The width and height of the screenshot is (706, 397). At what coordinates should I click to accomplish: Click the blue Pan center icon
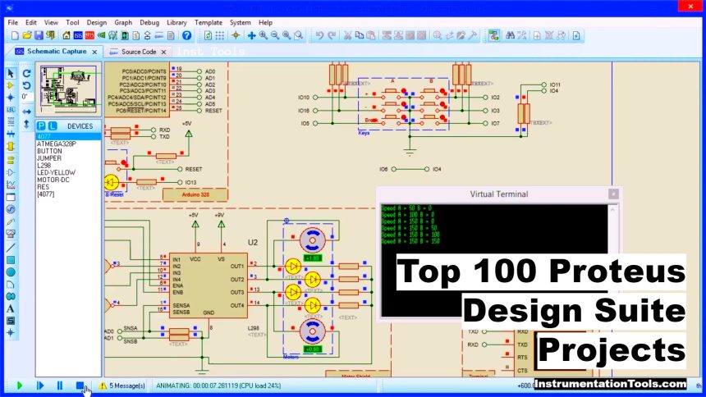pyautogui.click(x=251, y=35)
